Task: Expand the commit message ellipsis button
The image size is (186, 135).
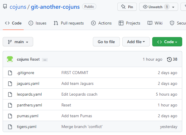Action: pos(45,60)
